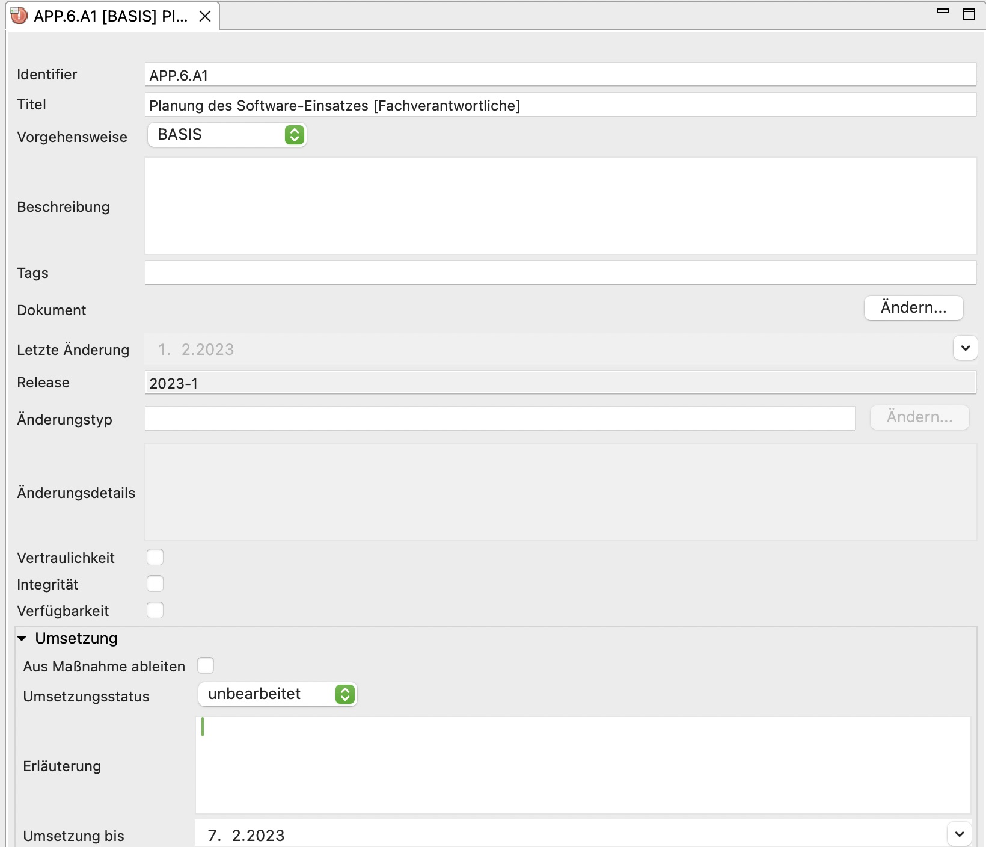Image resolution: width=986 pixels, height=847 pixels.
Task: Click the Änderungsdetails label
Action: tap(76, 493)
